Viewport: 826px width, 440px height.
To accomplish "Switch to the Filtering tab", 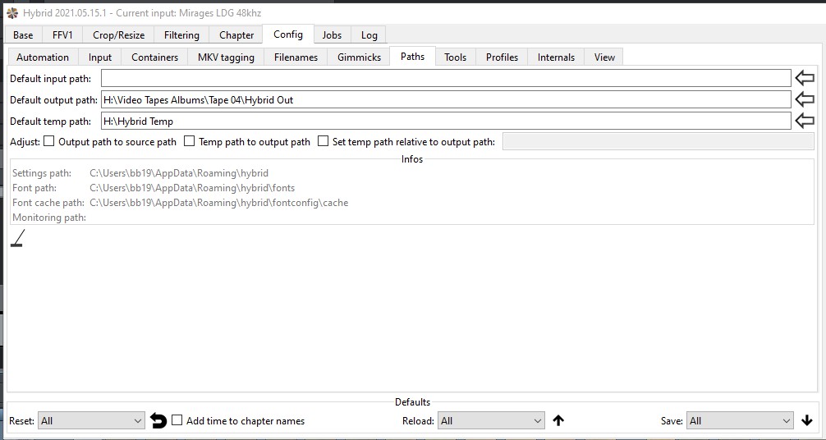I will (181, 35).
